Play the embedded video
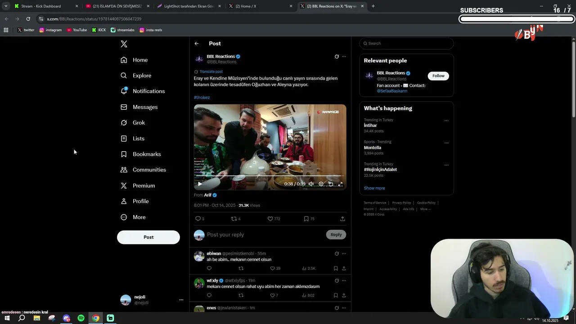The width and height of the screenshot is (576, 324). (200, 184)
